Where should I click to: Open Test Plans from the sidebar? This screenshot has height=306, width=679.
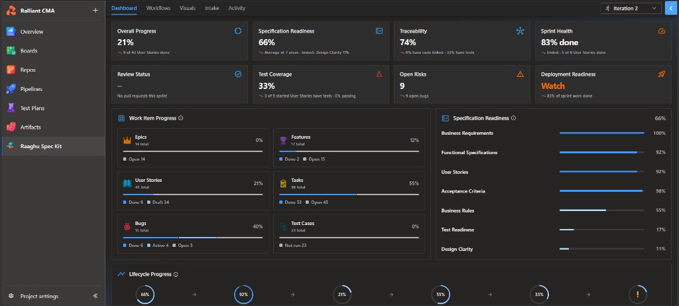[52, 108]
